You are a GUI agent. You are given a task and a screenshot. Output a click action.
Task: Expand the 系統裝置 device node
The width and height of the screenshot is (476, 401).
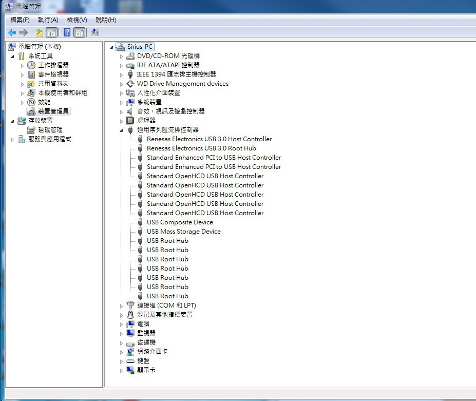tap(121, 103)
